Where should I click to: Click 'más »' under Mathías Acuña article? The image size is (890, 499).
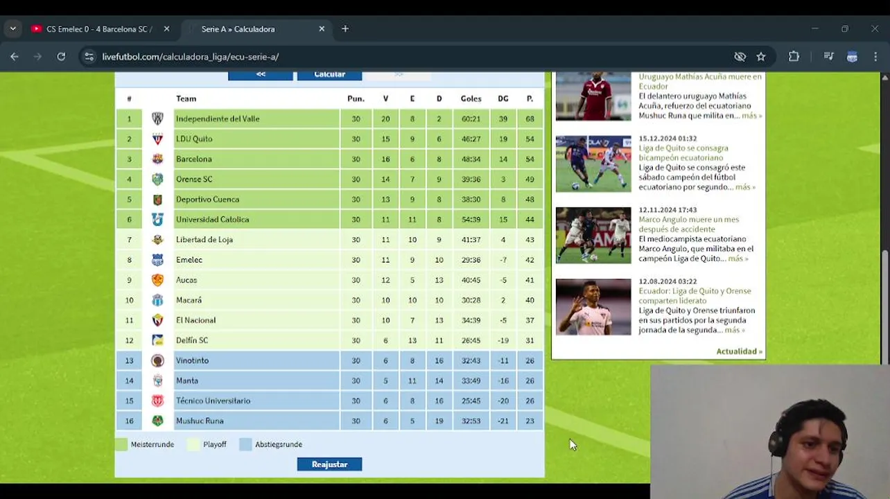click(752, 116)
